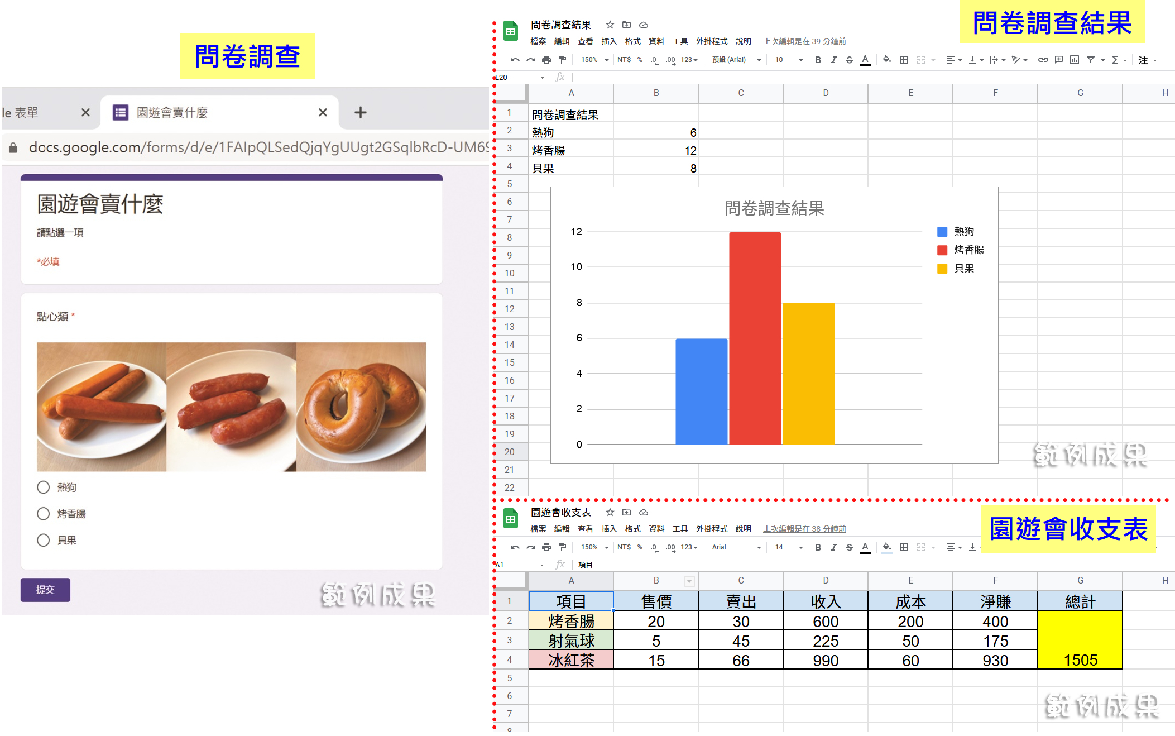
Task: Select the 貝果 radio option
Action: pyautogui.click(x=44, y=540)
